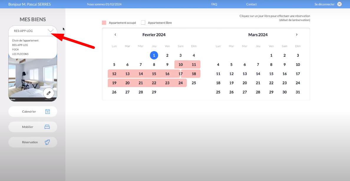Collapse the RES-APP-LOG dropdown chevron
This screenshot has height=181, width=350.
(x=51, y=31)
